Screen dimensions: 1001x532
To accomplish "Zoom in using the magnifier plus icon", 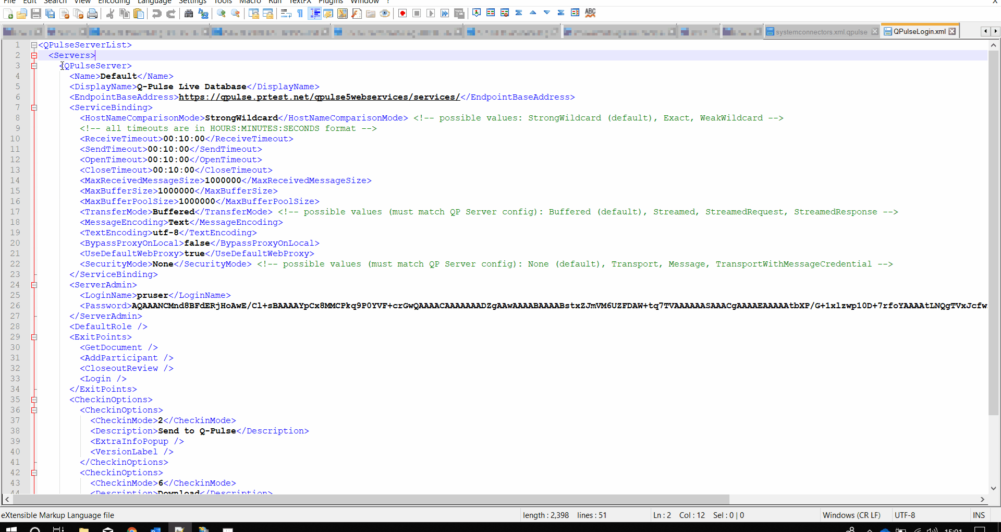I will click(x=221, y=14).
